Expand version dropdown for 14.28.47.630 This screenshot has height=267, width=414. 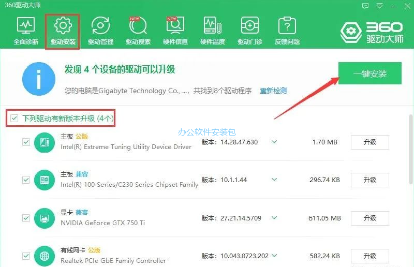[274, 142]
